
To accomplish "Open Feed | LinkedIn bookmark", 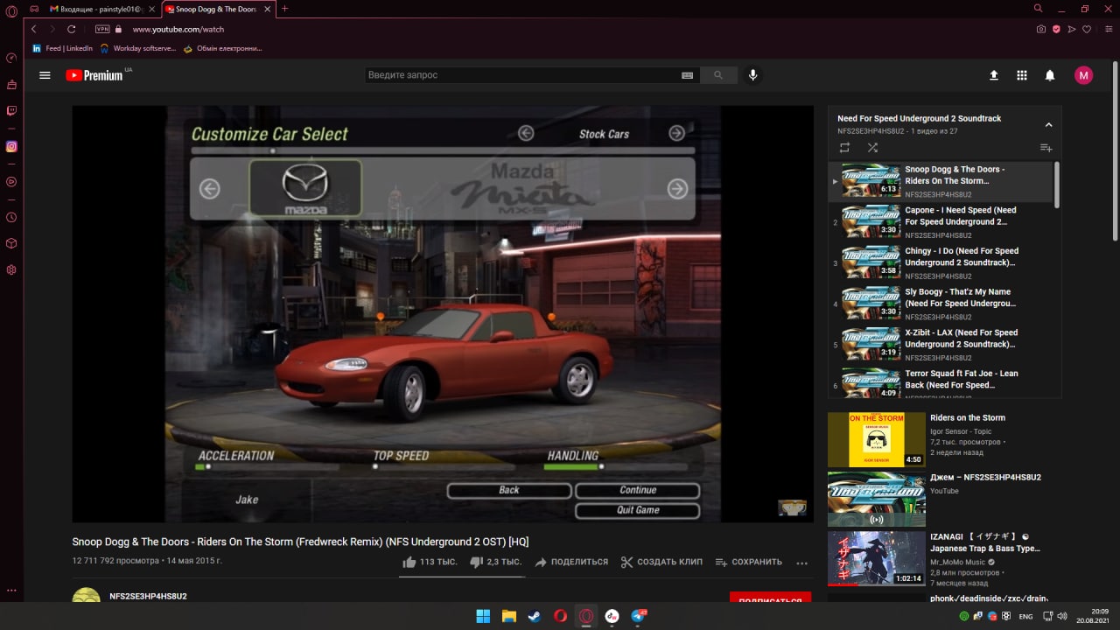I will [62, 48].
